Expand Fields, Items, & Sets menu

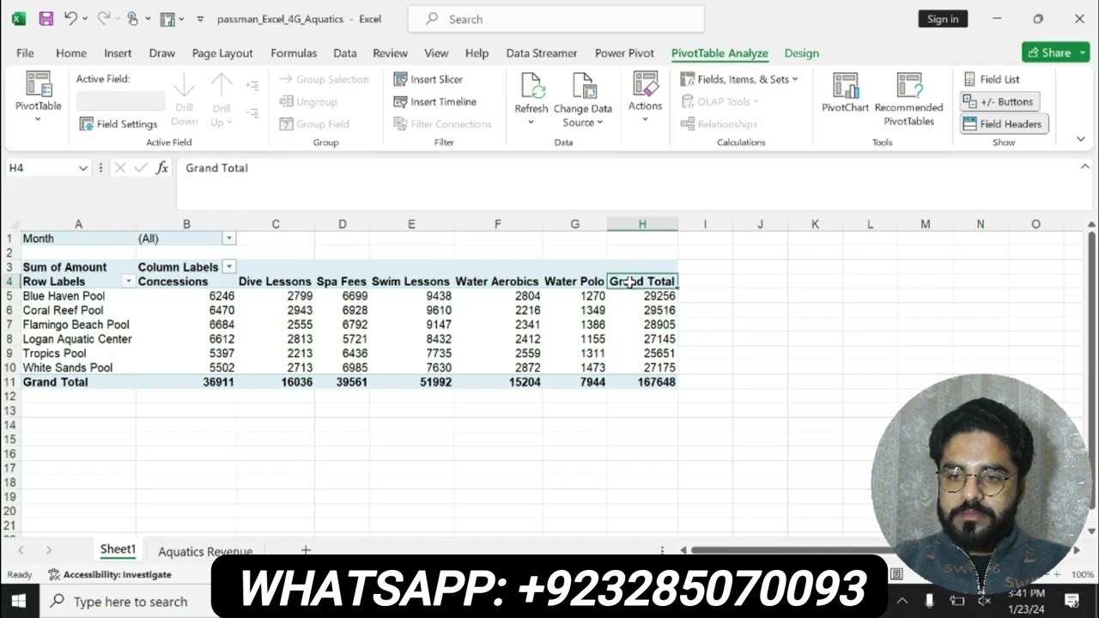click(x=739, y=79)
